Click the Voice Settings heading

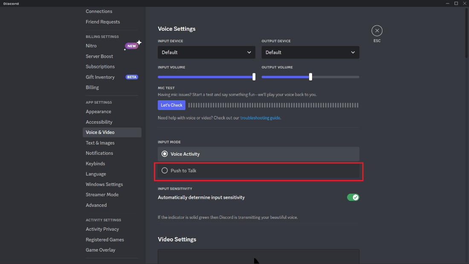[x=177, y=29]
